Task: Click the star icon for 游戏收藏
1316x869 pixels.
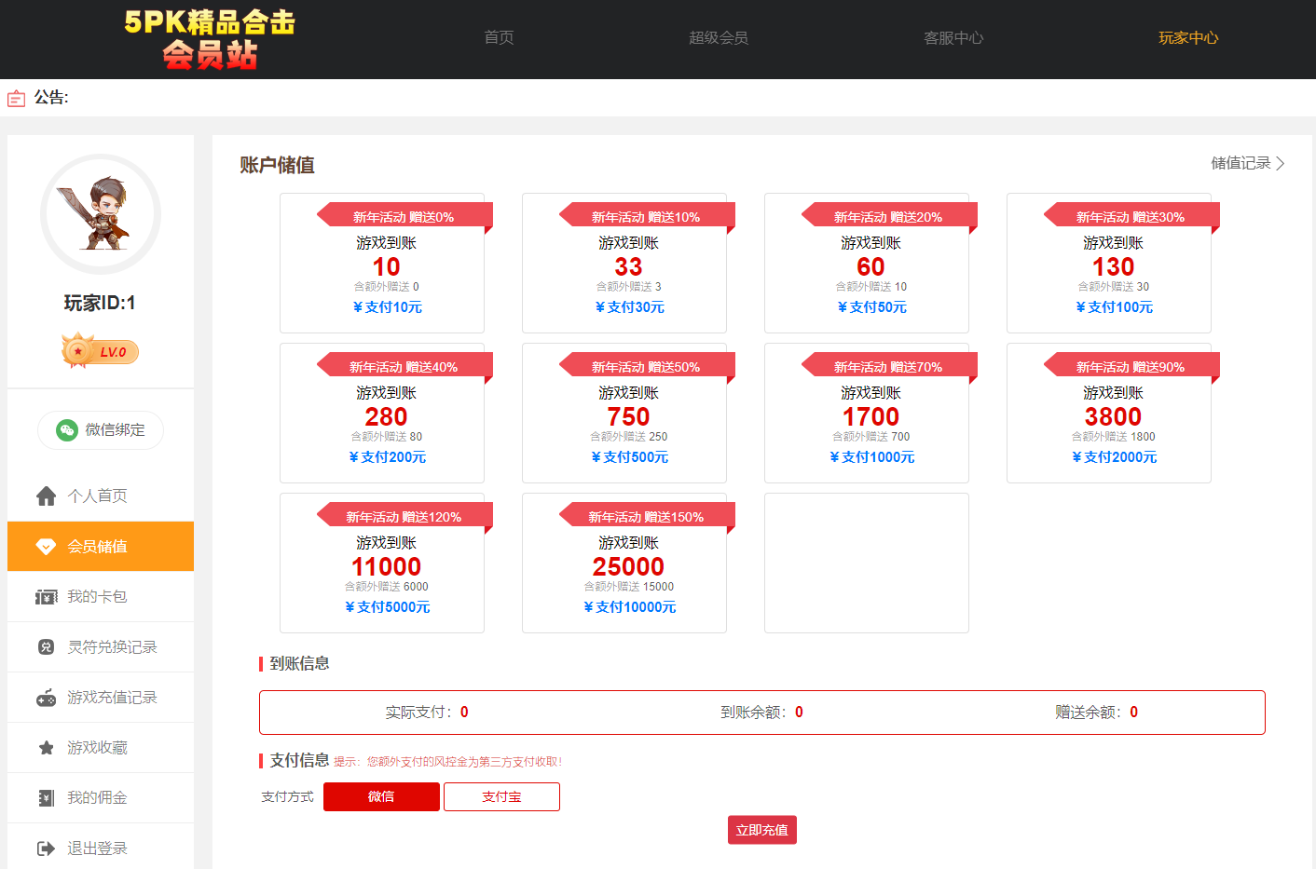Action: tap(46, 748)
